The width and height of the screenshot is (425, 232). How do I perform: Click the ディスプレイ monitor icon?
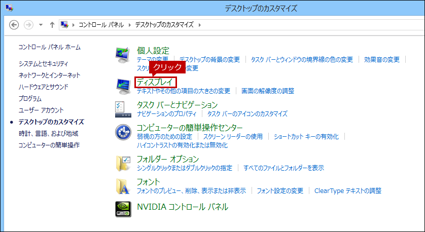click(x=123, y=86)
